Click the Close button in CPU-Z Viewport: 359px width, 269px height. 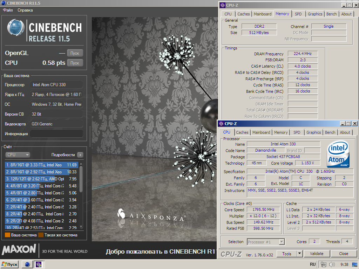coord(344,254)
